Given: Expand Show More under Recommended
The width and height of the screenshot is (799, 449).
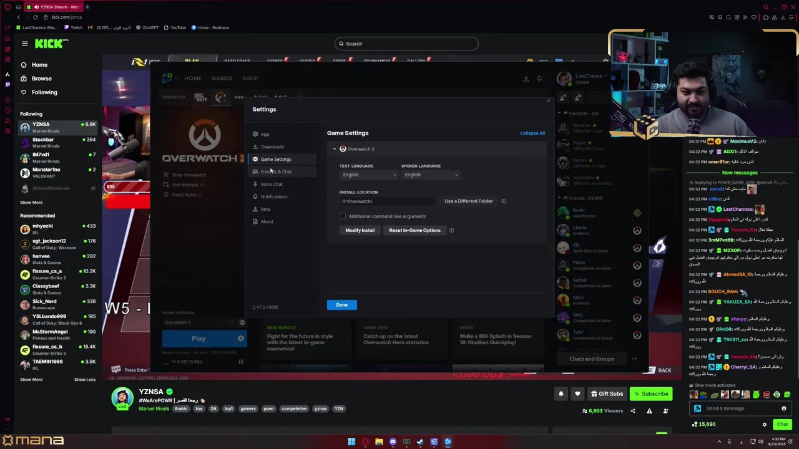Looking at the screenshot, I should click(x=31, y=380).
